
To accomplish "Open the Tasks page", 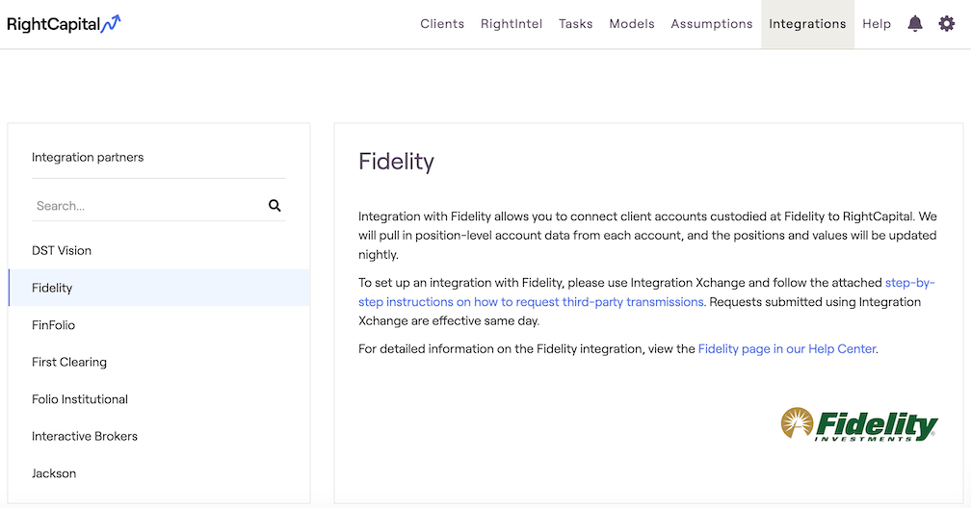I will tap(575, 23).
